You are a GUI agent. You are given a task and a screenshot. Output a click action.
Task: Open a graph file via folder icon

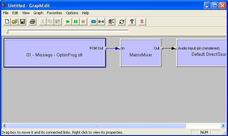pos(15,22)
